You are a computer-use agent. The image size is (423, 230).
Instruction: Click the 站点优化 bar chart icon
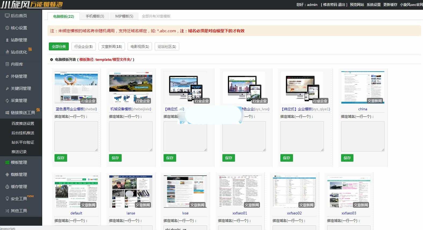pyautogui.click(x=7, y=52)
